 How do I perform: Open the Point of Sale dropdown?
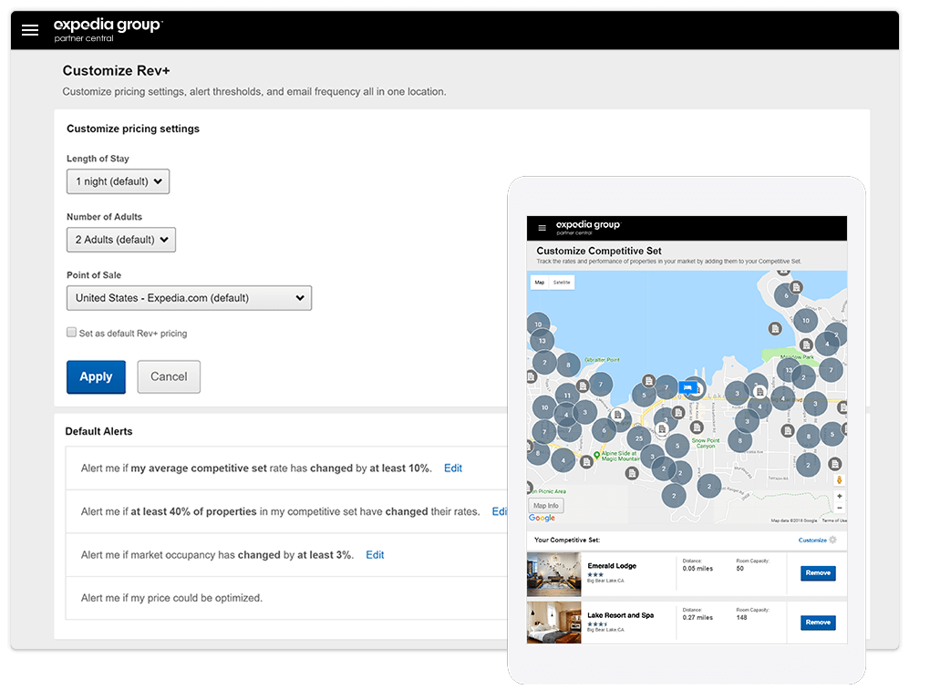pos(189,298)
